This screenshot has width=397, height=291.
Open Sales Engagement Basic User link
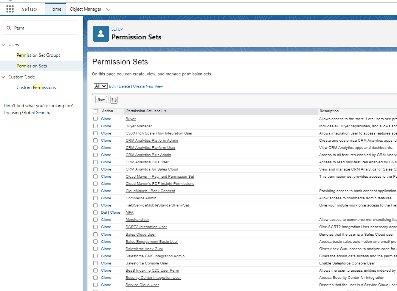[x=152, y=242]
